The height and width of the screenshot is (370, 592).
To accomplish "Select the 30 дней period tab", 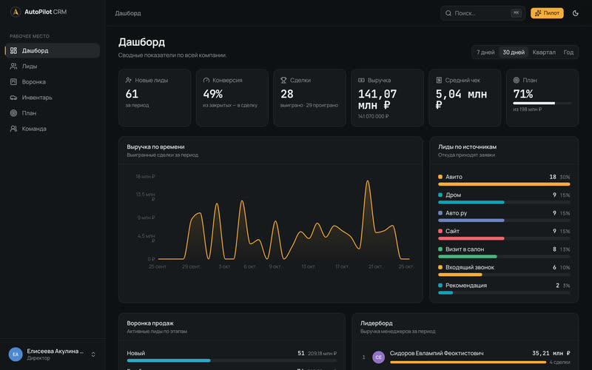I will 514,52.
